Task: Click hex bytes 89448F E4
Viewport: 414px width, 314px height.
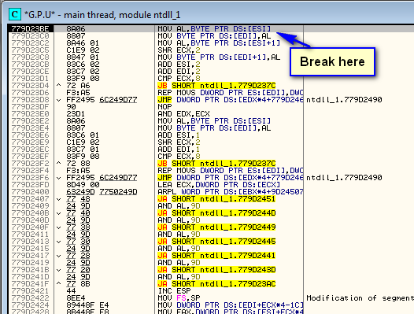Action: pyautogui.click(x=87, y=305)
